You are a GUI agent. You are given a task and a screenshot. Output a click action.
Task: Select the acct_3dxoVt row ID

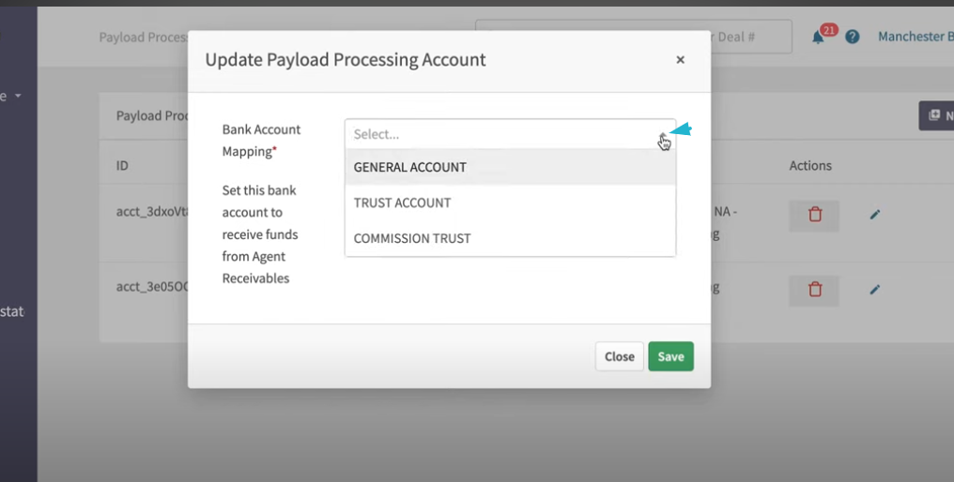(x=152, y=212)
